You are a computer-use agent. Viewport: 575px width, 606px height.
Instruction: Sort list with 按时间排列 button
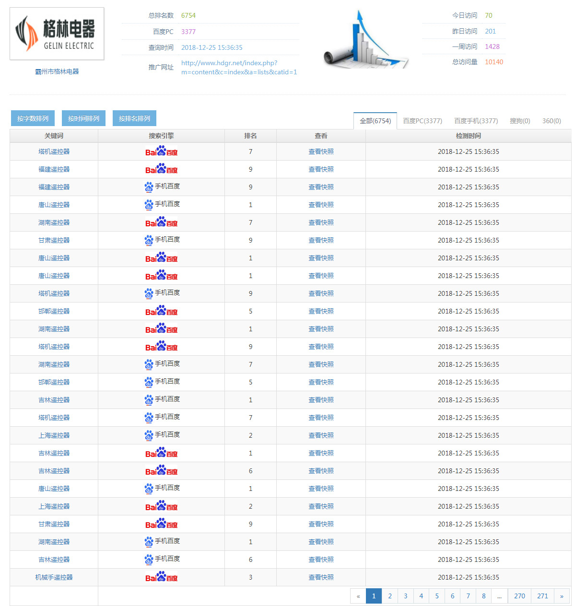click(x=83, y=118)
